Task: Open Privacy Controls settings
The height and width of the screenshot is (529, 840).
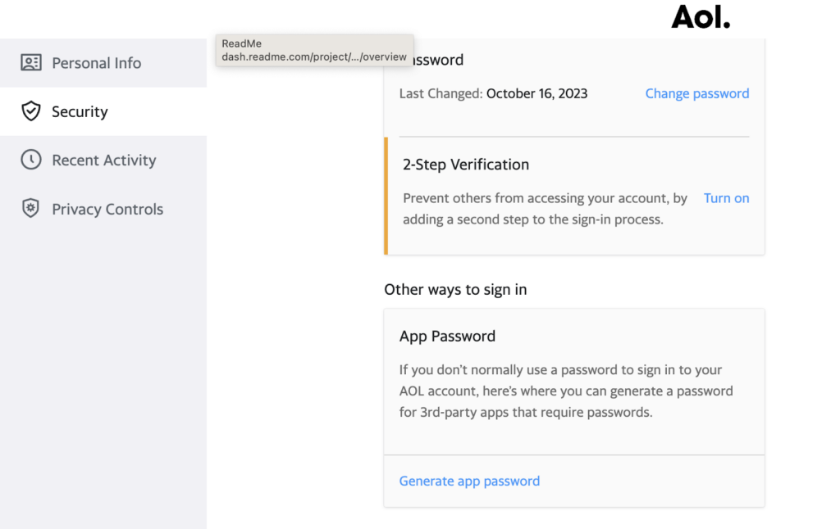Action: tap(107, 209)
